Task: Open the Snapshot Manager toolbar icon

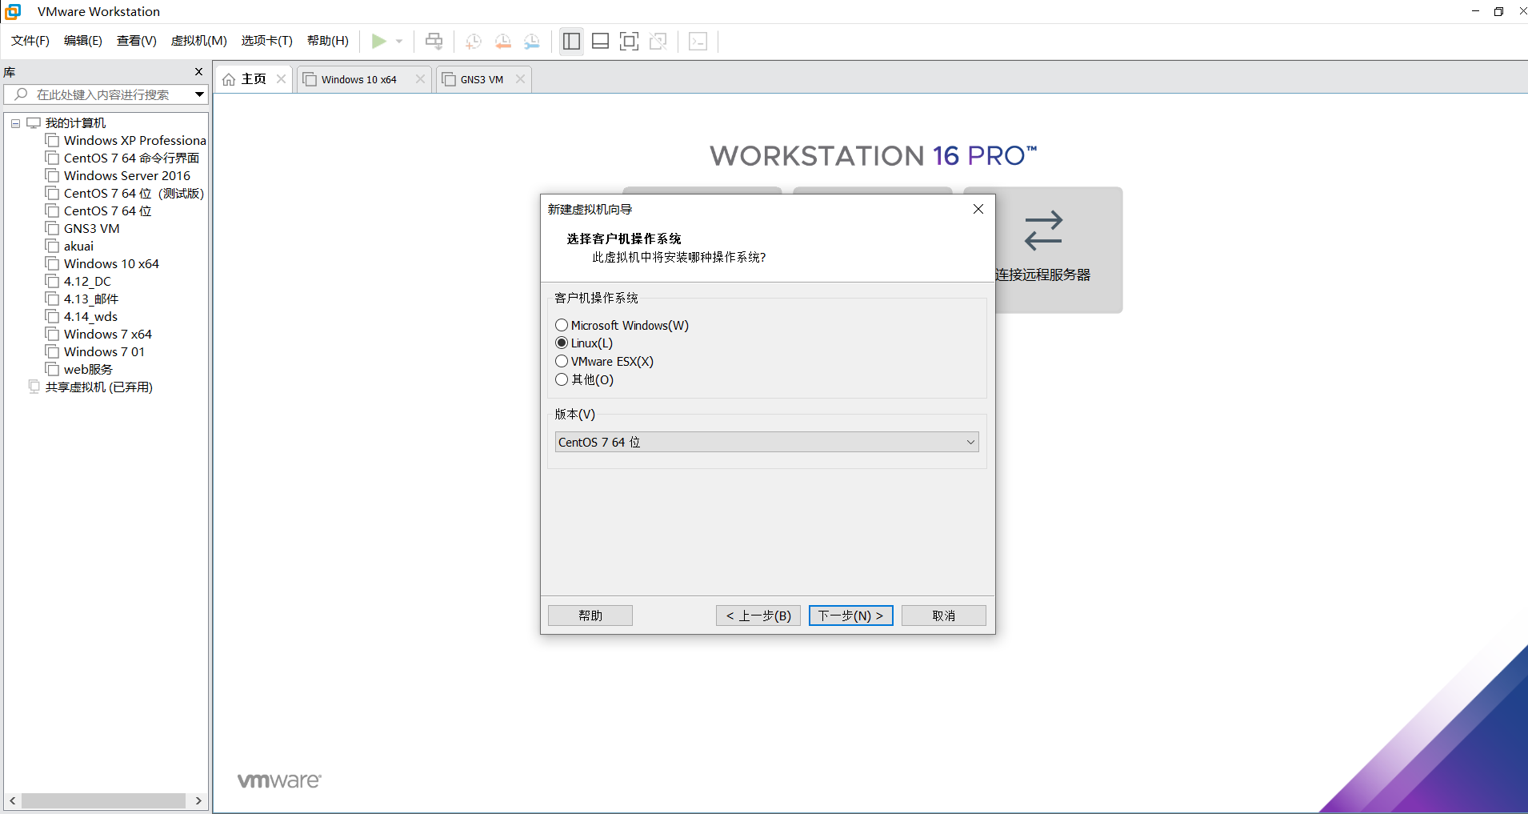Action: tap(532, 41)
